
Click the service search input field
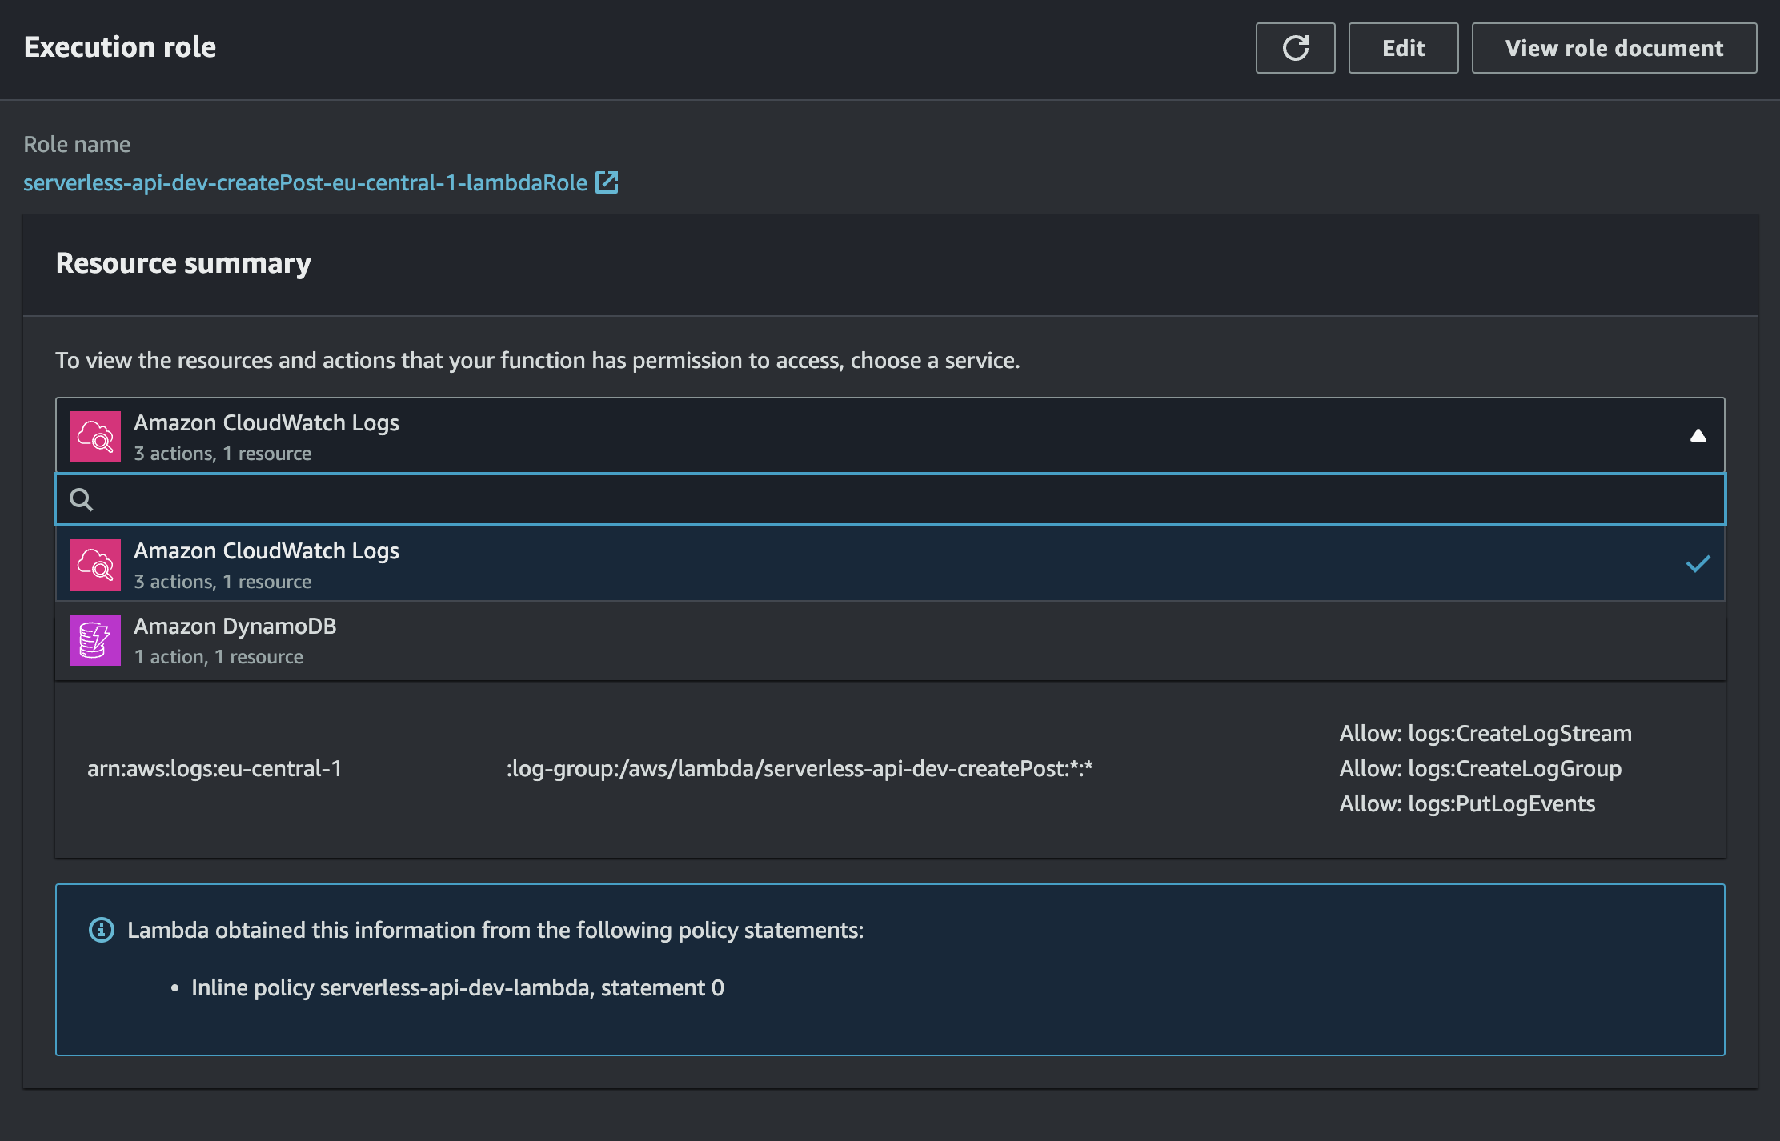coord(890,499)
